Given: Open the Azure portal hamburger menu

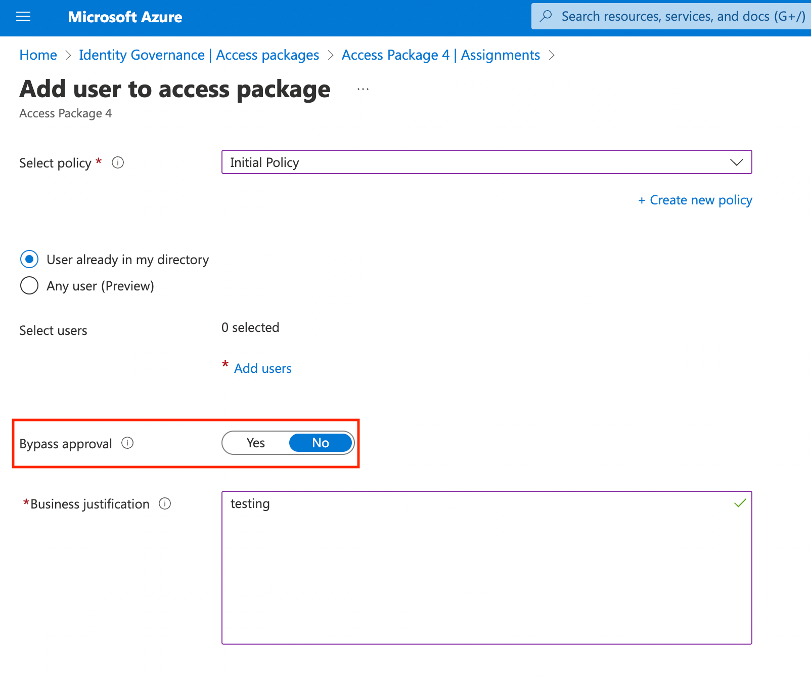Looking at the screenshot, I should click(x=23, y=17).
